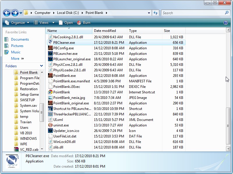Expand More favorite links
233x174 pixels.
point(17,59)
